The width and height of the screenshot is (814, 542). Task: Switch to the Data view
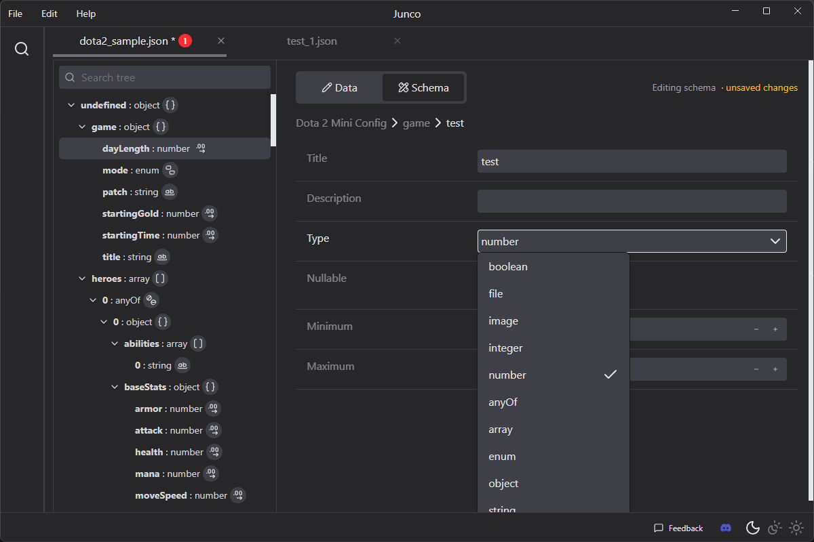click(x=340, y=87)
